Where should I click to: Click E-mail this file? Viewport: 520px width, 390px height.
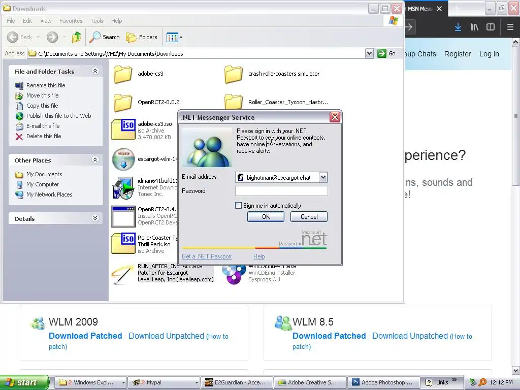point(43,126)
